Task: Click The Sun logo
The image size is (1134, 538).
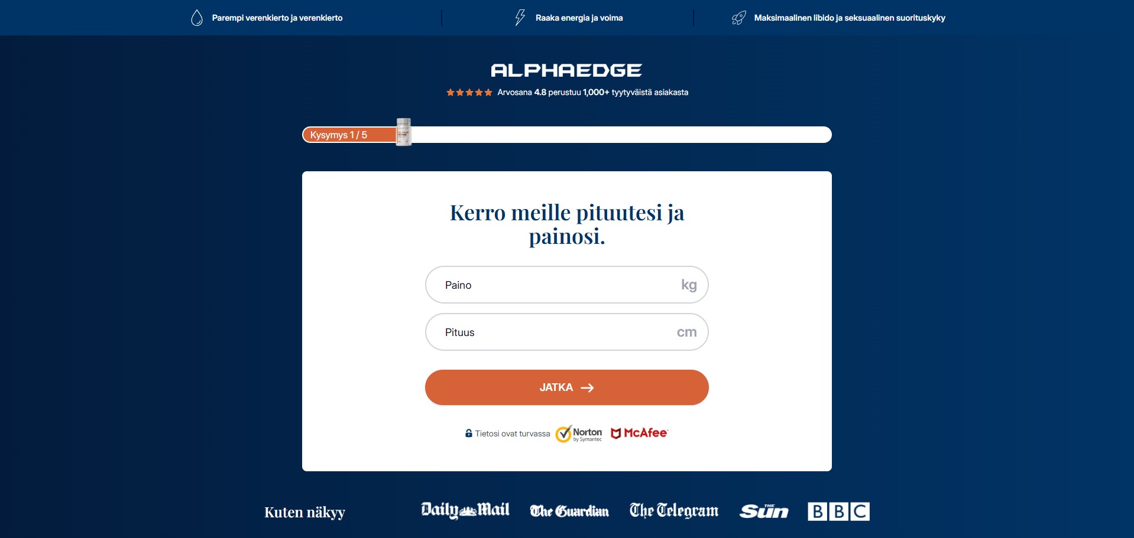Action: (764, 511)
